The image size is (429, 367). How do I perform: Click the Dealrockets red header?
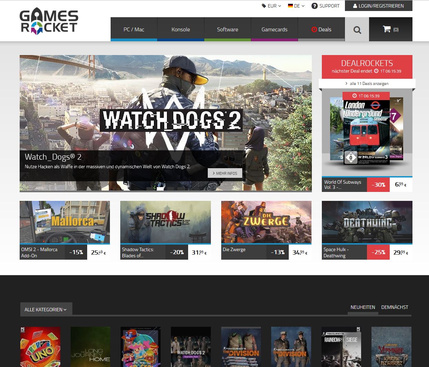coord(367,67)
